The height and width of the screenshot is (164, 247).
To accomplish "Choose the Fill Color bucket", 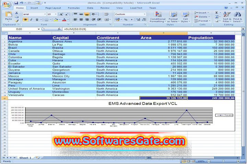I will 56,19.
